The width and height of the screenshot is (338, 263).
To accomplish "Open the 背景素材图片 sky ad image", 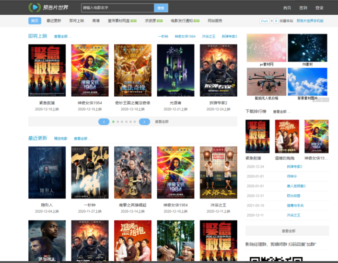I will click(x=307, y=82).
